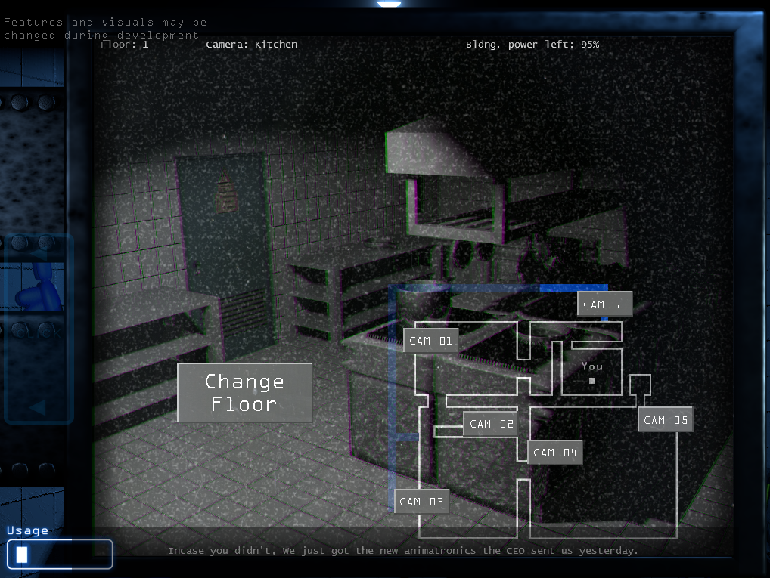Image resolution: width=770 pixels, height=578 pixels.
Task: Select CAM 02 on the map
Action: coord(492,424)
